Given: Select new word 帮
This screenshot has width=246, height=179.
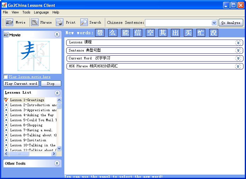Looking at the screenshot, I should [x=100, y=33].
